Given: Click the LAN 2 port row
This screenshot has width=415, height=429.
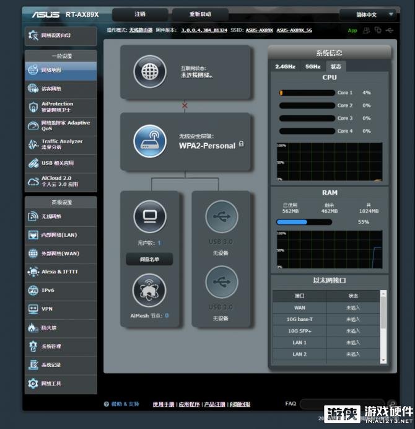Looking at the screenshot, I should 326,355.
